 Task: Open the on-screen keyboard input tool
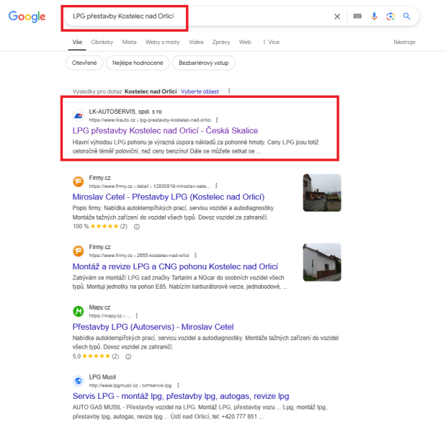point(357,16)
